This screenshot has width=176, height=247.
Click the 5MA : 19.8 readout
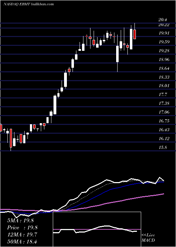(20, 221)
